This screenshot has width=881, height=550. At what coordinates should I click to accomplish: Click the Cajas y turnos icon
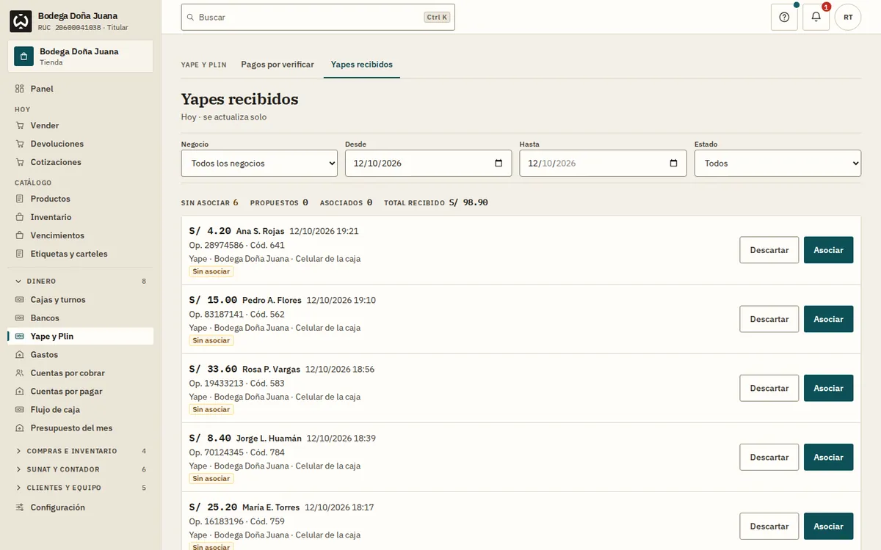click(x=20, y=300)
